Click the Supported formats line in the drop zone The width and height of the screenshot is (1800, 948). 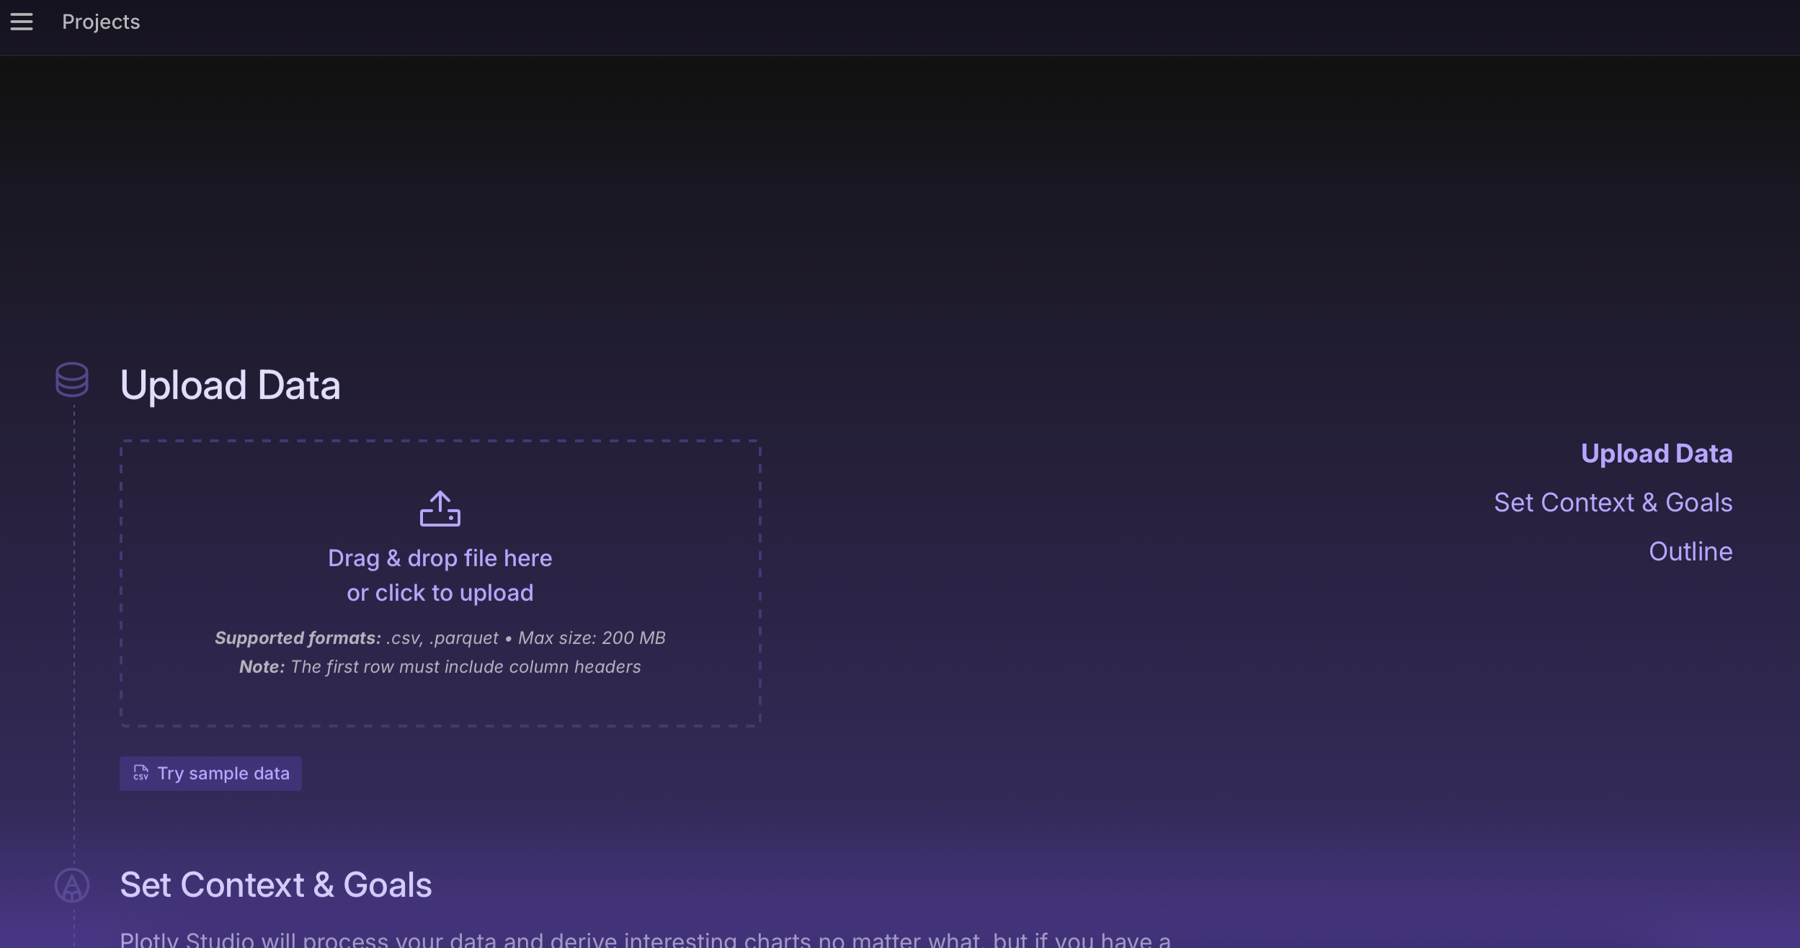440,638
